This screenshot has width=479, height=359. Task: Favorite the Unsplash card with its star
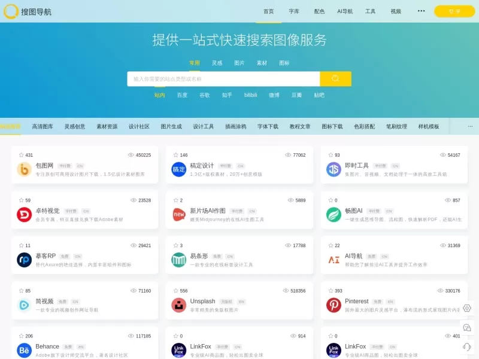(x=174, y=290)
